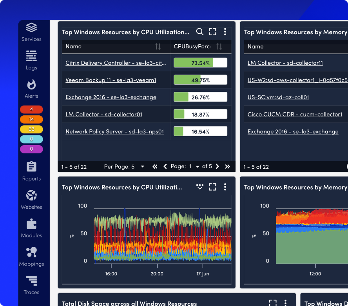Screen dimensions: 348x306
Task: Open Exchange 2016 link in the Memory table
Action: click(293, 131)
